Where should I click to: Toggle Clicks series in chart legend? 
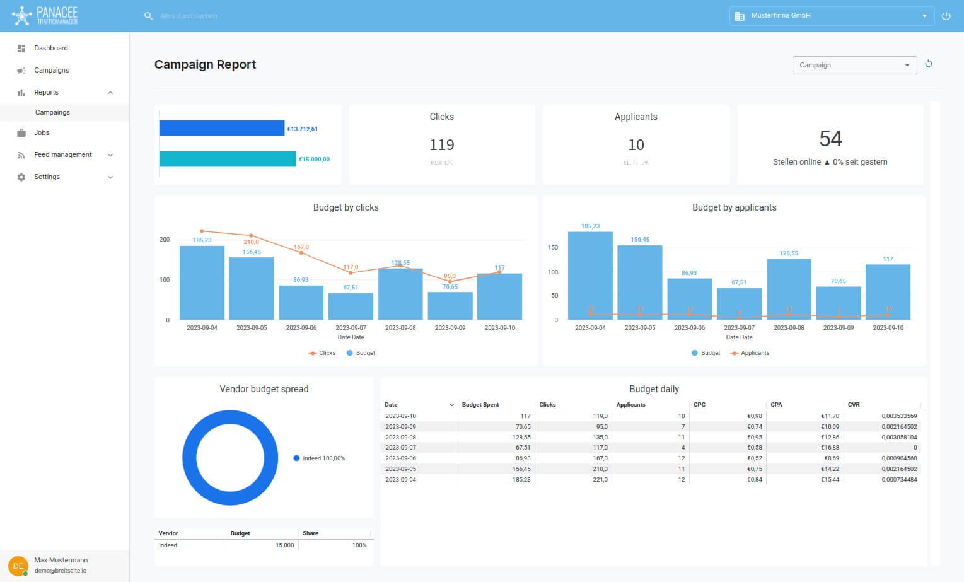322,353
